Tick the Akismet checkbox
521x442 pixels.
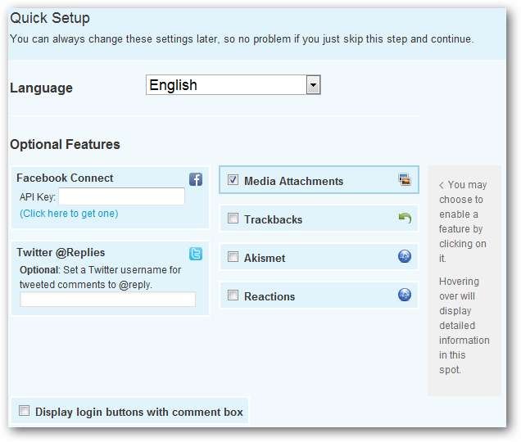233,257
